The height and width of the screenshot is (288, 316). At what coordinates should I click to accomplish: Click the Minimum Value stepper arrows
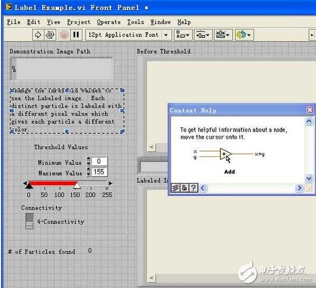tap(88, 161)
